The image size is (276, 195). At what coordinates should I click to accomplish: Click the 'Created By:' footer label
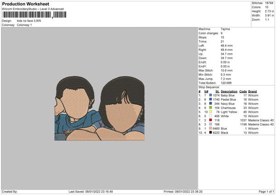tap(10, 191)
